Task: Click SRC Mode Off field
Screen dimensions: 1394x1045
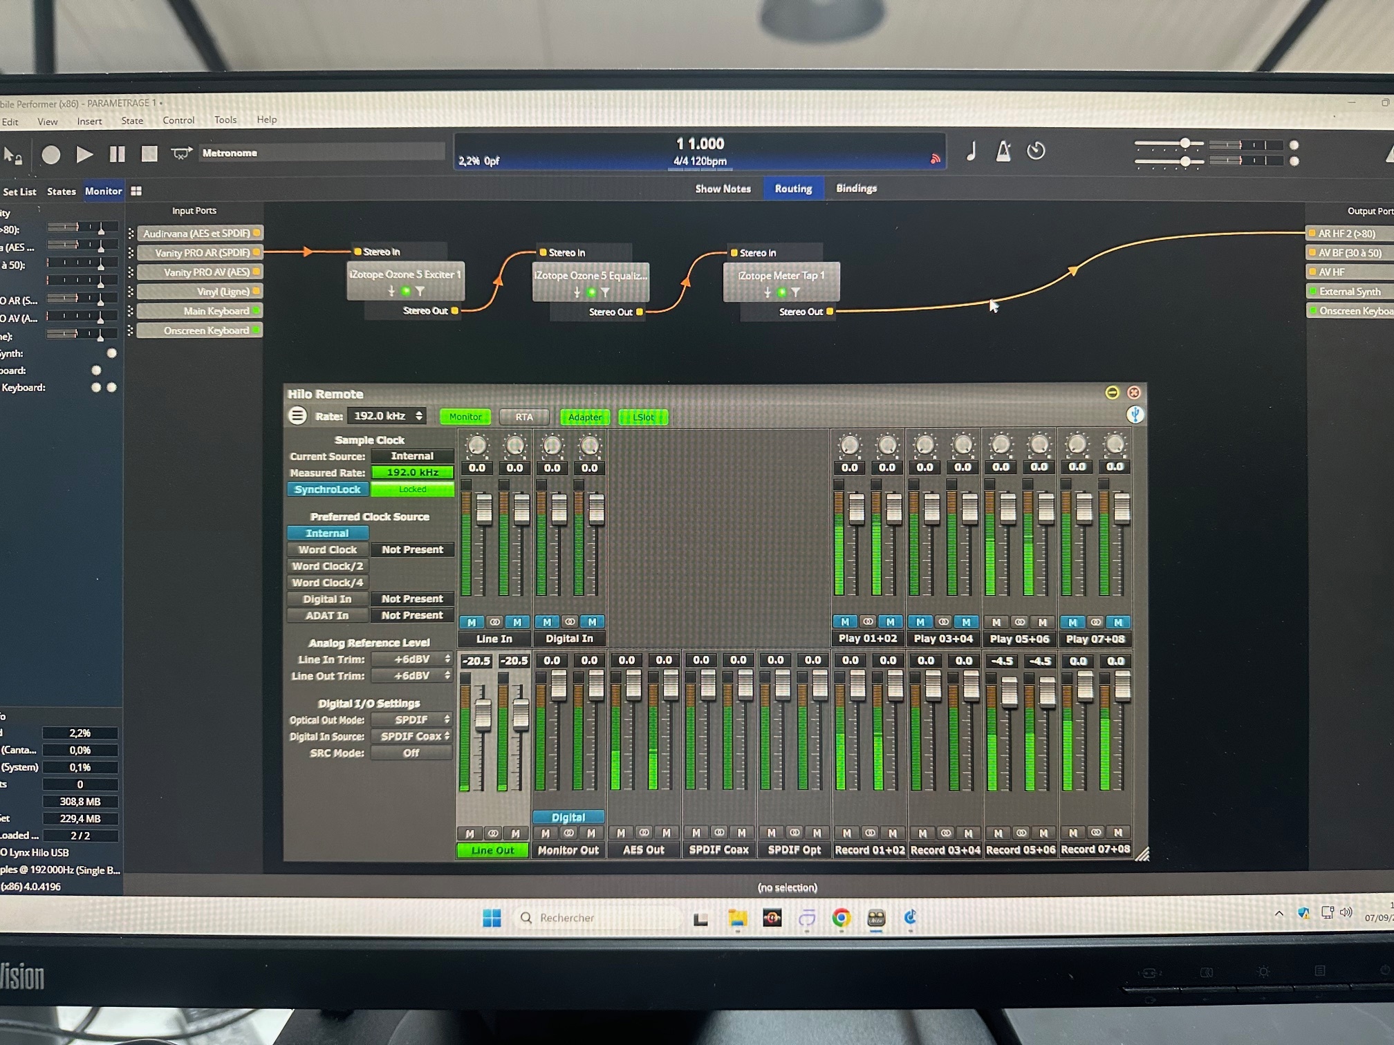Action: (x=412, y=753)
